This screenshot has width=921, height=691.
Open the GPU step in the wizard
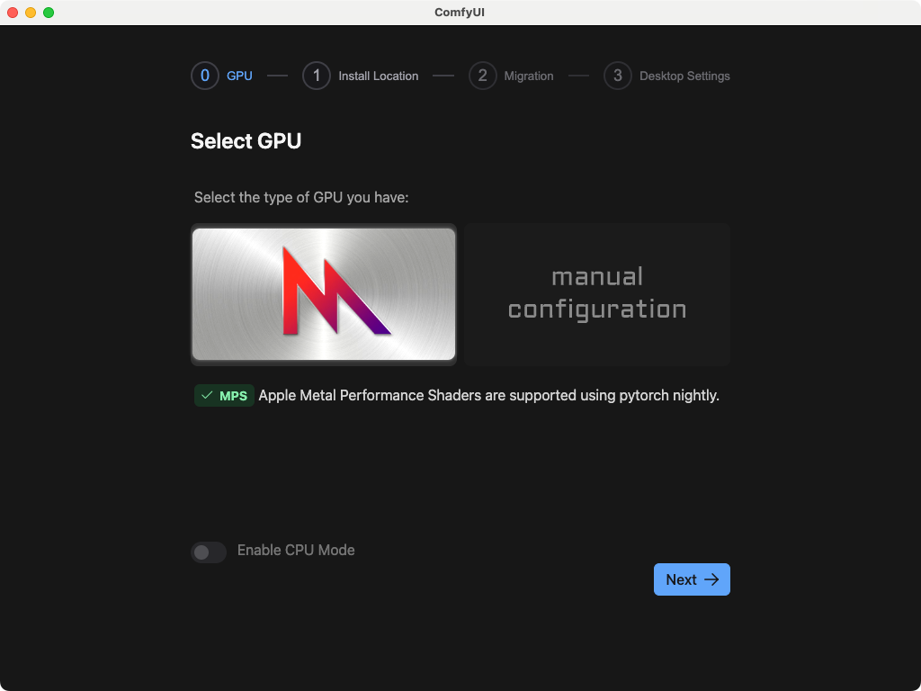[239, 76]
